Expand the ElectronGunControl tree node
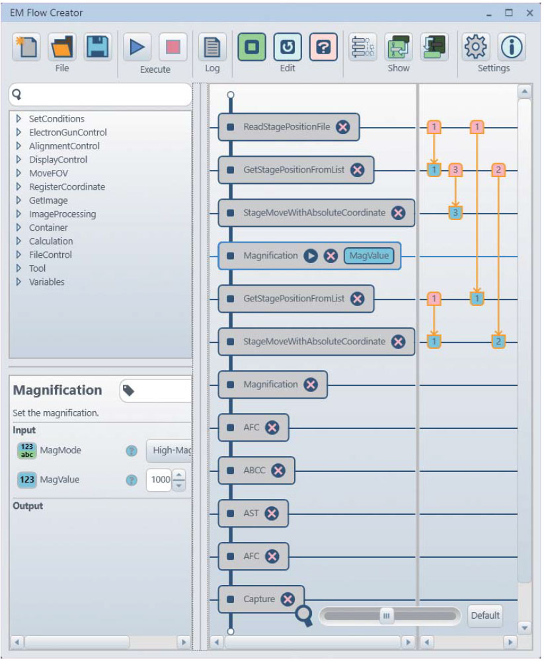Viewport: 544px width, 661px height. pos(19,132)
